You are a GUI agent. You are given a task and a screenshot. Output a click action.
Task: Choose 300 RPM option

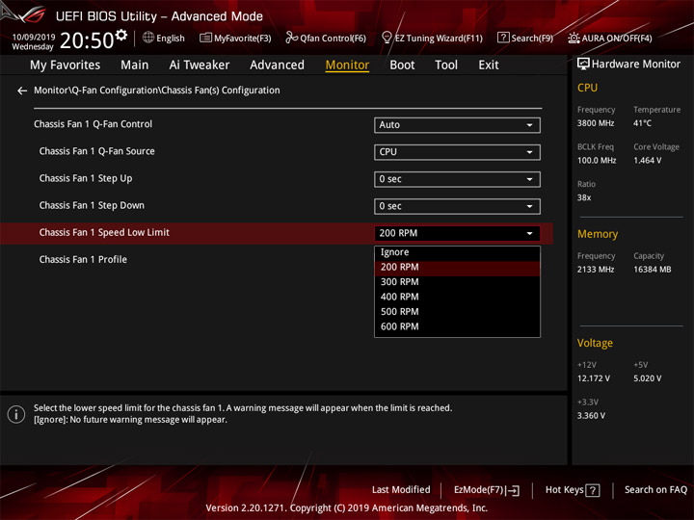pos(457,282)
